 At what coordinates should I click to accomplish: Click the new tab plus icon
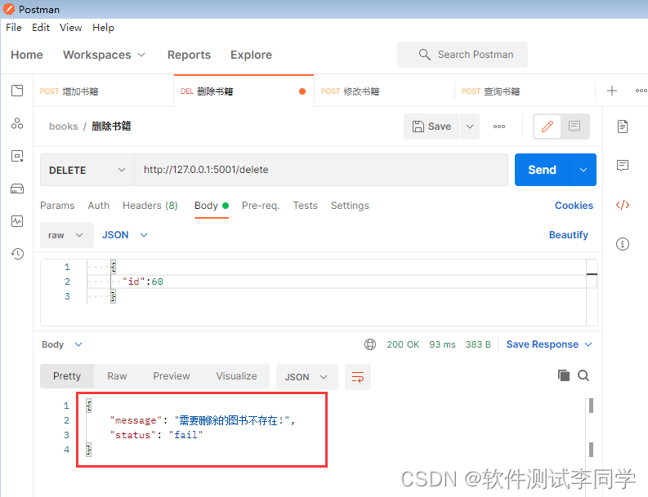pyautogui.click(x=611, y=91)
